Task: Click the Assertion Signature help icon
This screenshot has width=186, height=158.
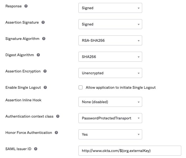Action: [43, 22]
